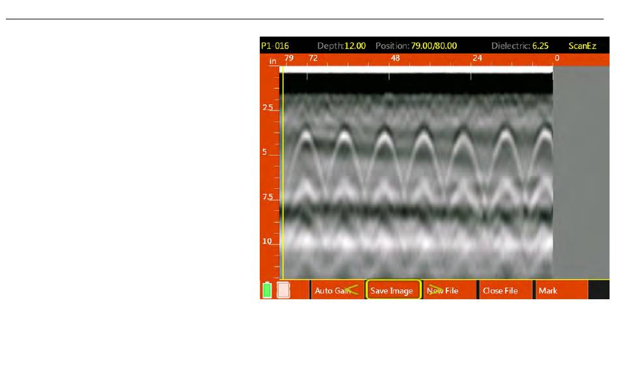Click the left yellow arrow near Auto Gain

[352, 289]
